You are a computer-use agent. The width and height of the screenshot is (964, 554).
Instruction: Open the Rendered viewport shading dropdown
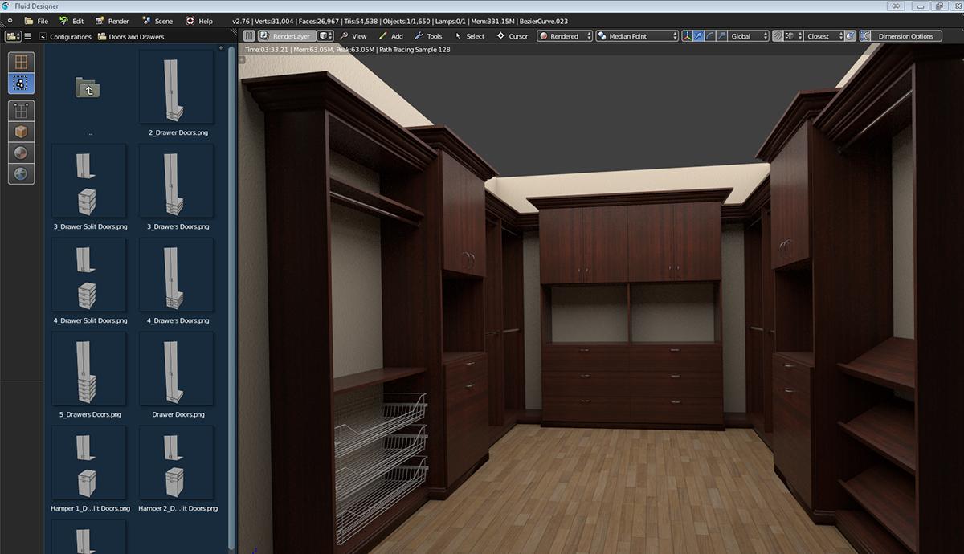tap(565, 36)
